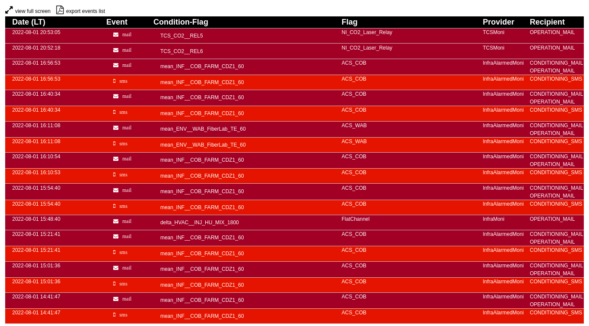589x326 pixels.
Task: Click the view full screen arrows icon
Action: point(9,10)
